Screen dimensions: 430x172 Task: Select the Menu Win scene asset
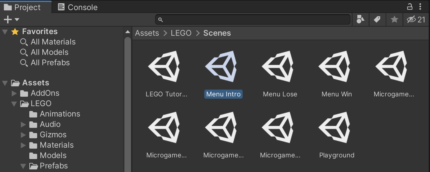coord(337,74)
